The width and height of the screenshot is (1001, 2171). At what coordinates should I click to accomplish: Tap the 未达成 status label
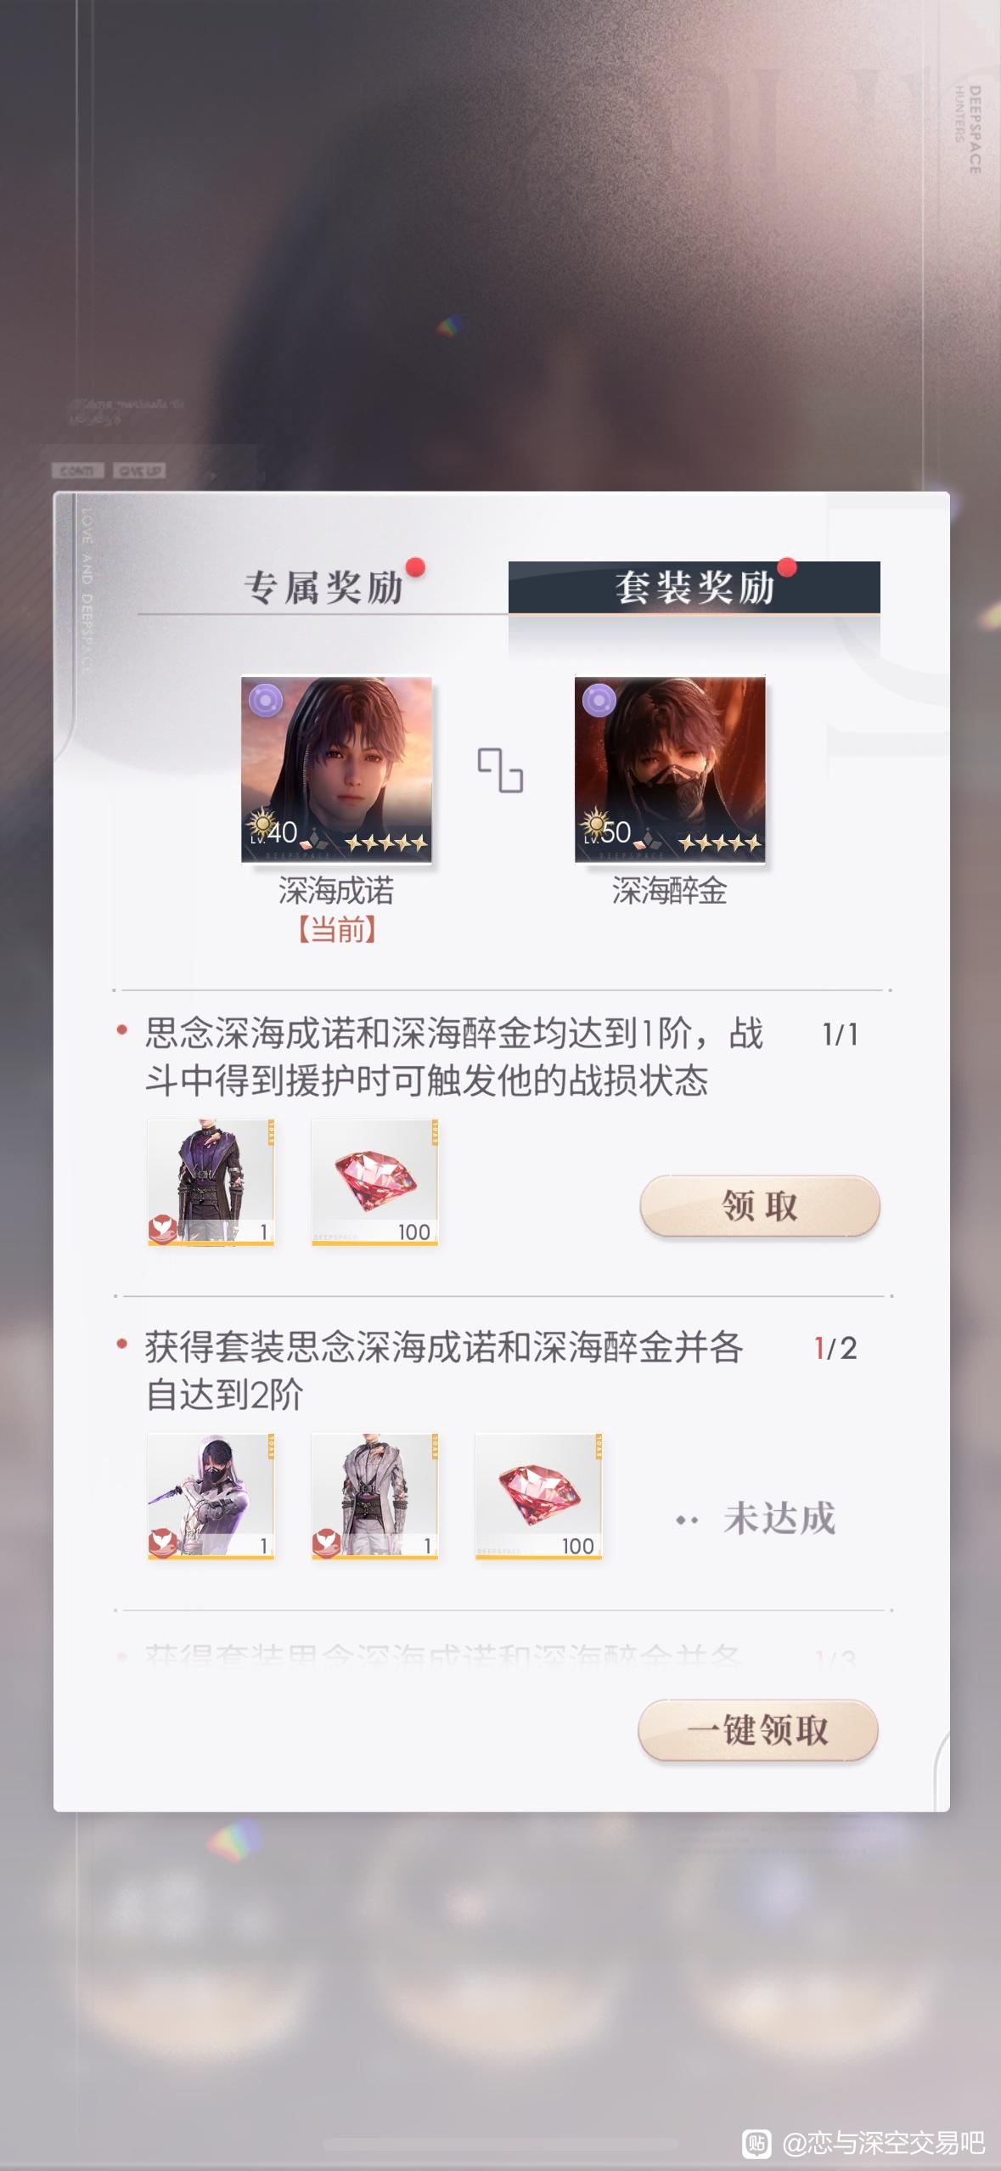pos(779,1519)
